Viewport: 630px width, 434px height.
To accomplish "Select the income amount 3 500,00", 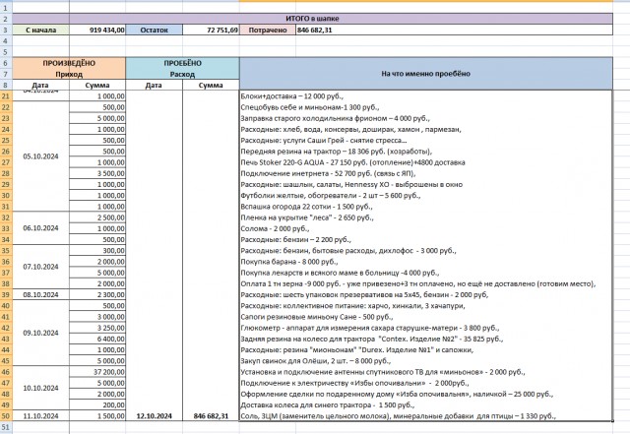I will coord(97,173).
